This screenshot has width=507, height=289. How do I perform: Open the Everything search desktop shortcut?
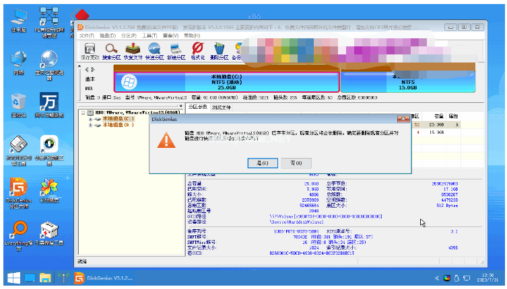[x=19, y=233]
